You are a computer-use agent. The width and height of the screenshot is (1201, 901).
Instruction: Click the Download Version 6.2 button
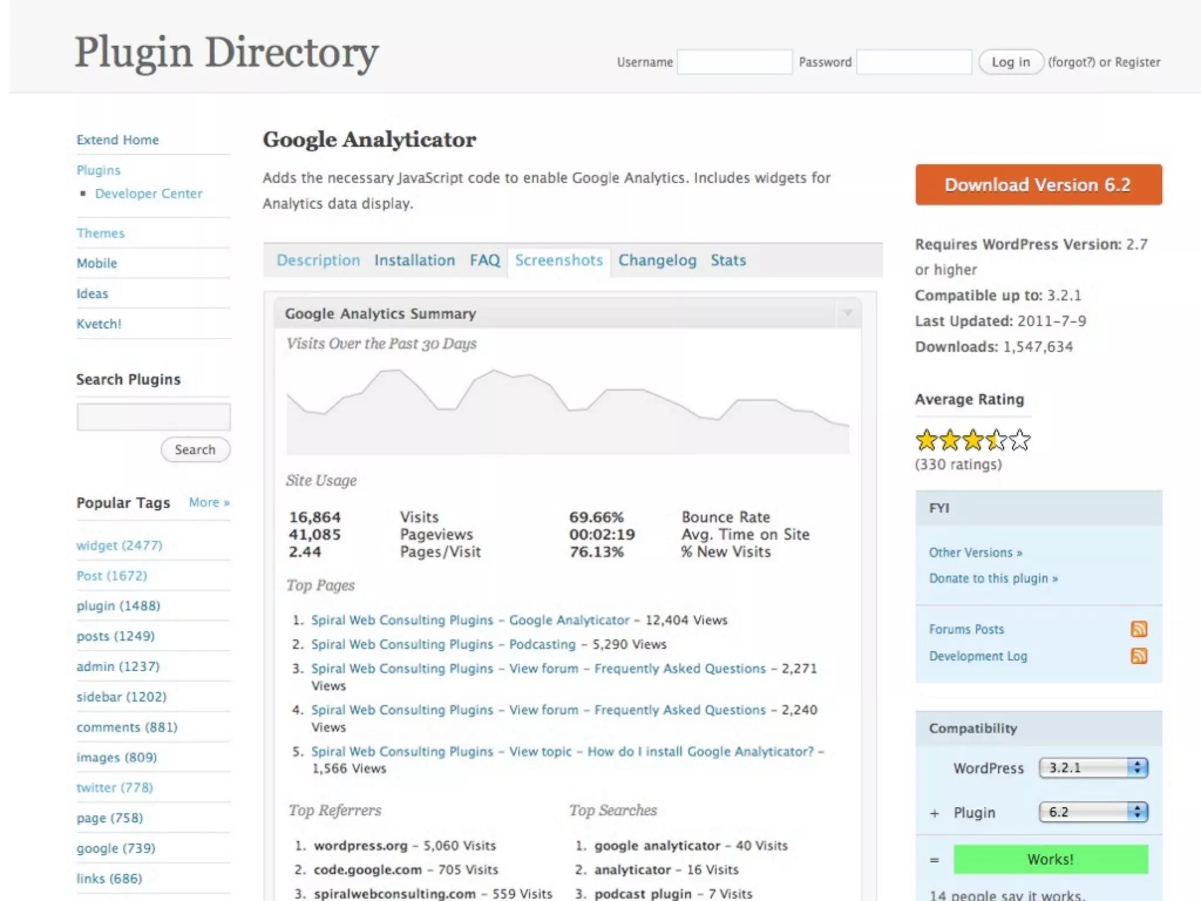tap(1038, 185)
